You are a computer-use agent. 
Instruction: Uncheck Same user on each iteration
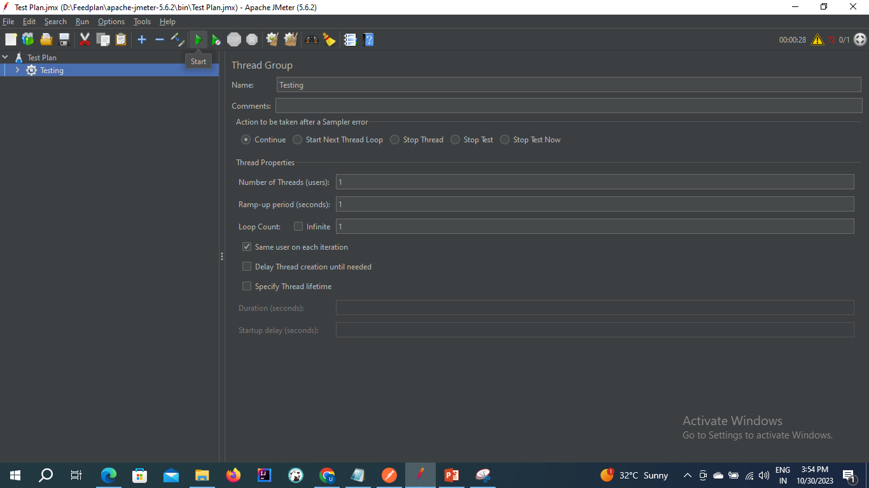(x=247, y=247)
